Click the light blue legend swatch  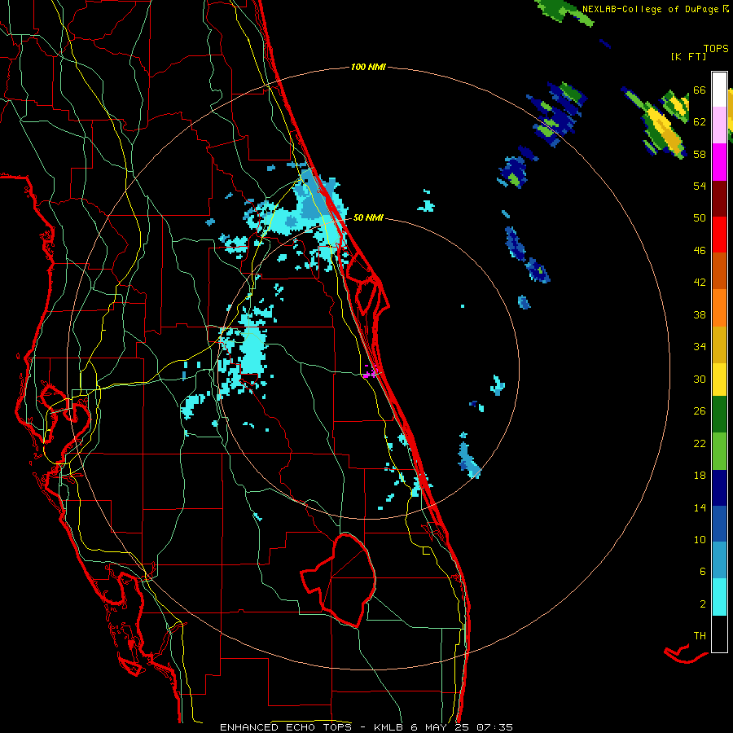(x=719, y=560)
